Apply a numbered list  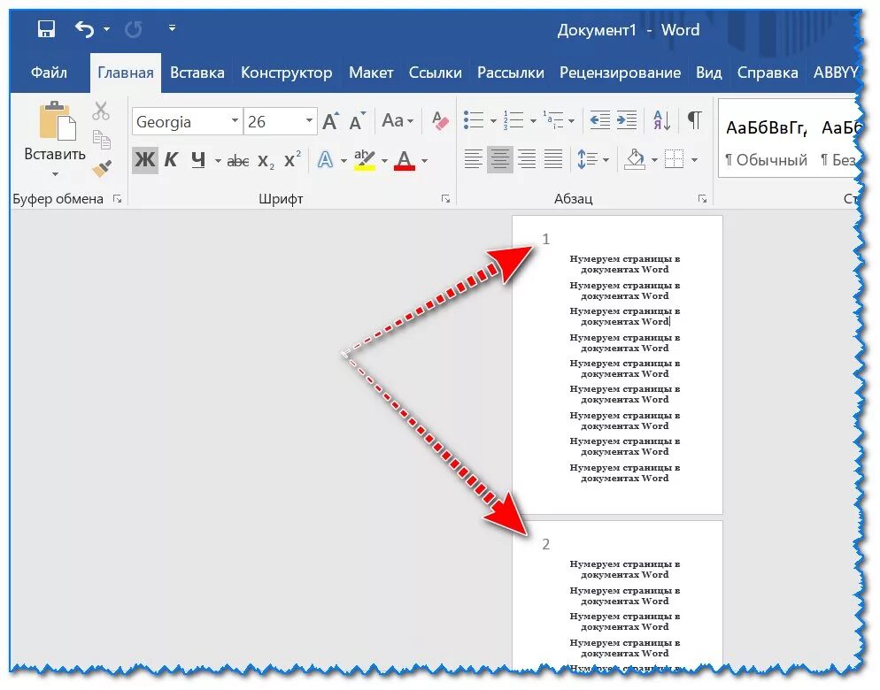click(513, 120)
